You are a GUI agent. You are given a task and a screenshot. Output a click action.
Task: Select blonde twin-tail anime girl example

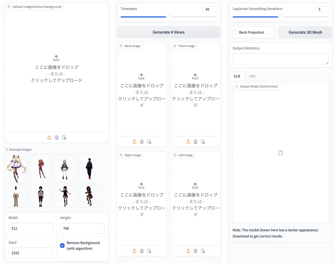pyautogui.click(x=16, y=168)
